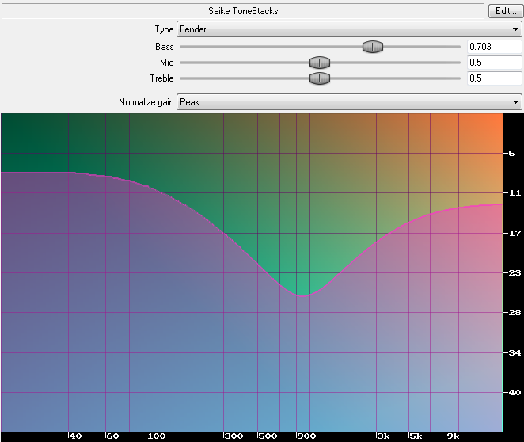Viewport: 524px width, 442px height.
Task: Click the Bass value field 0.703
Action: [x=494, y=47]
